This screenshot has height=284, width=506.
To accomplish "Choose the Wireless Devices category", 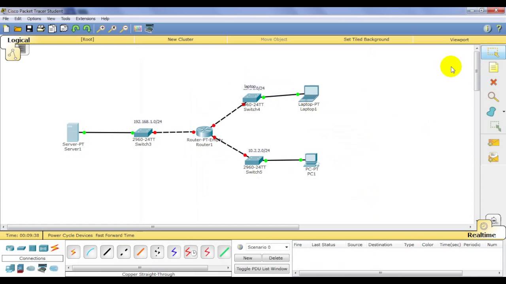I will coord(43,248).
